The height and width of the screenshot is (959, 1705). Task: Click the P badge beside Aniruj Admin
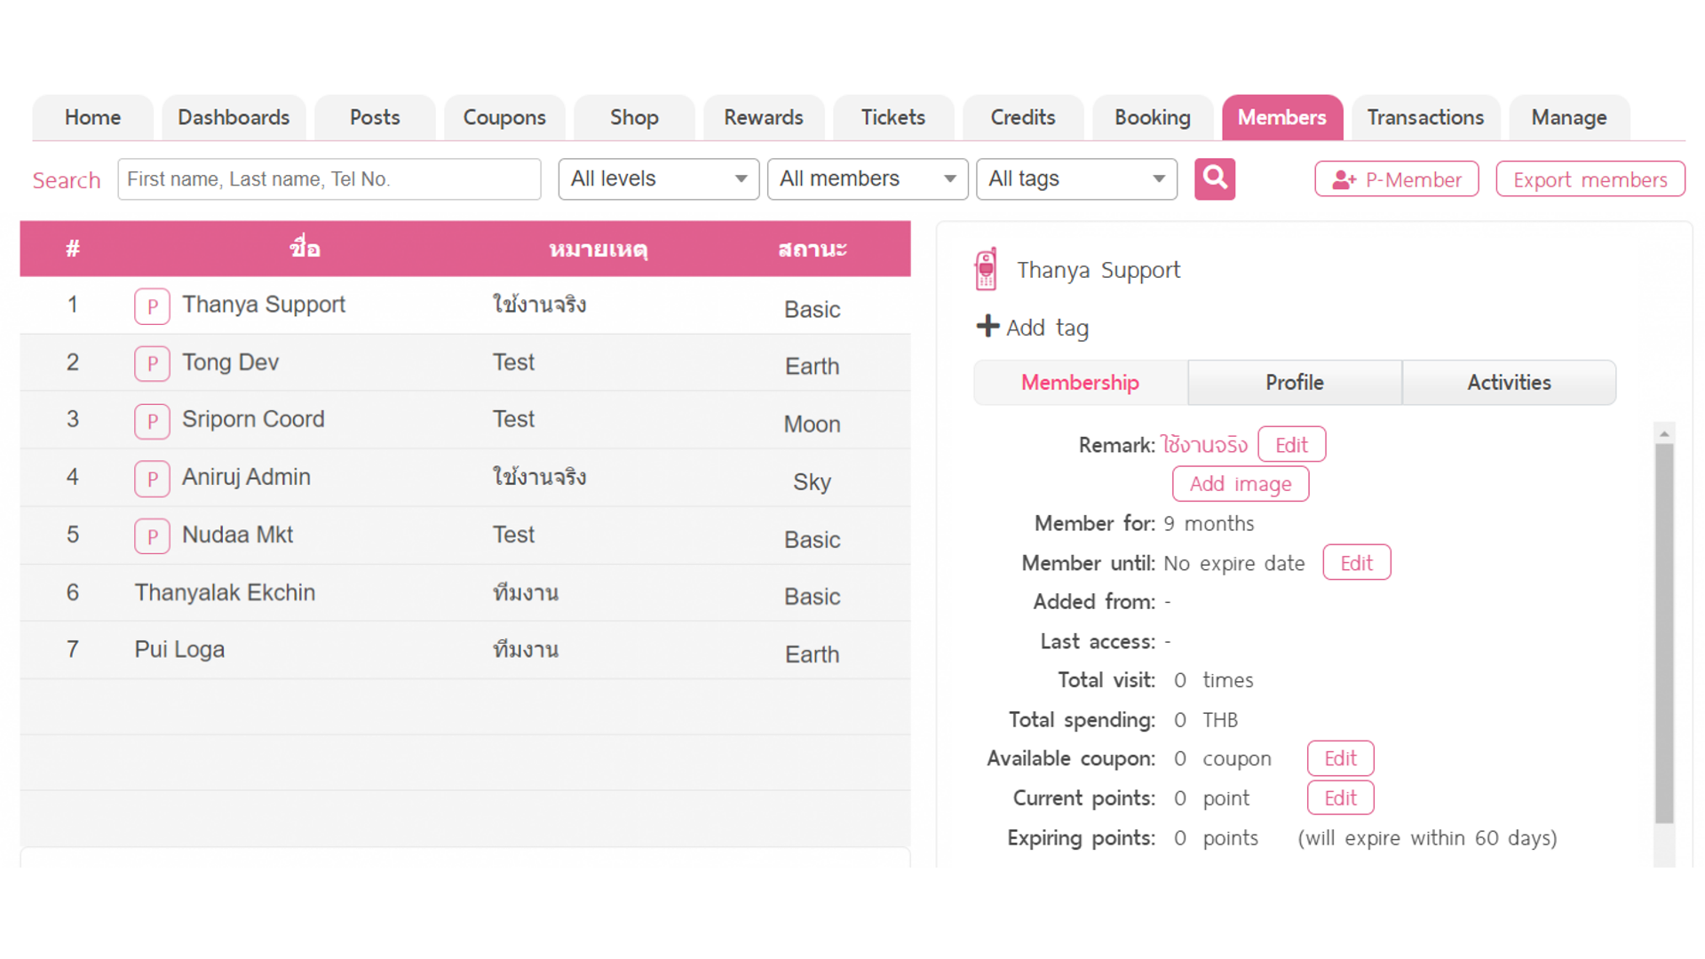point(152,478)
